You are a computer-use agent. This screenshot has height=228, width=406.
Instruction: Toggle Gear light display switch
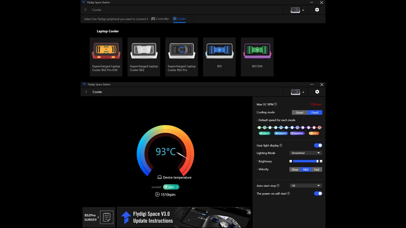tap(318, 145)
